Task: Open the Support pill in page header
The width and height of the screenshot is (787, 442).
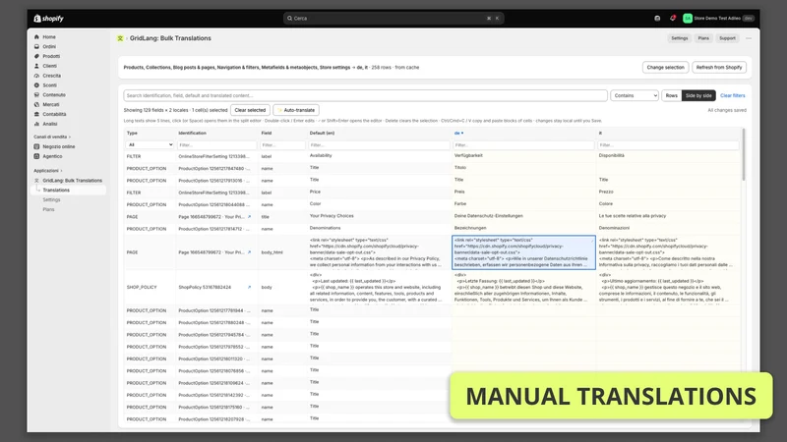Action: [727, 38]
